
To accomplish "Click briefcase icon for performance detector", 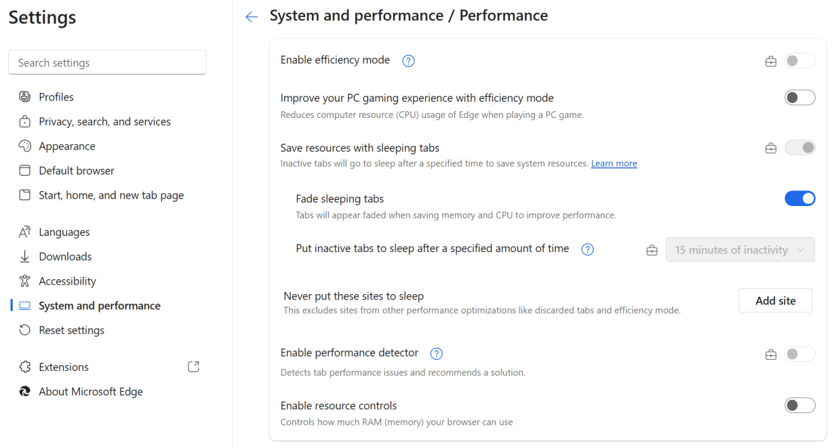I will click(771, 354).
